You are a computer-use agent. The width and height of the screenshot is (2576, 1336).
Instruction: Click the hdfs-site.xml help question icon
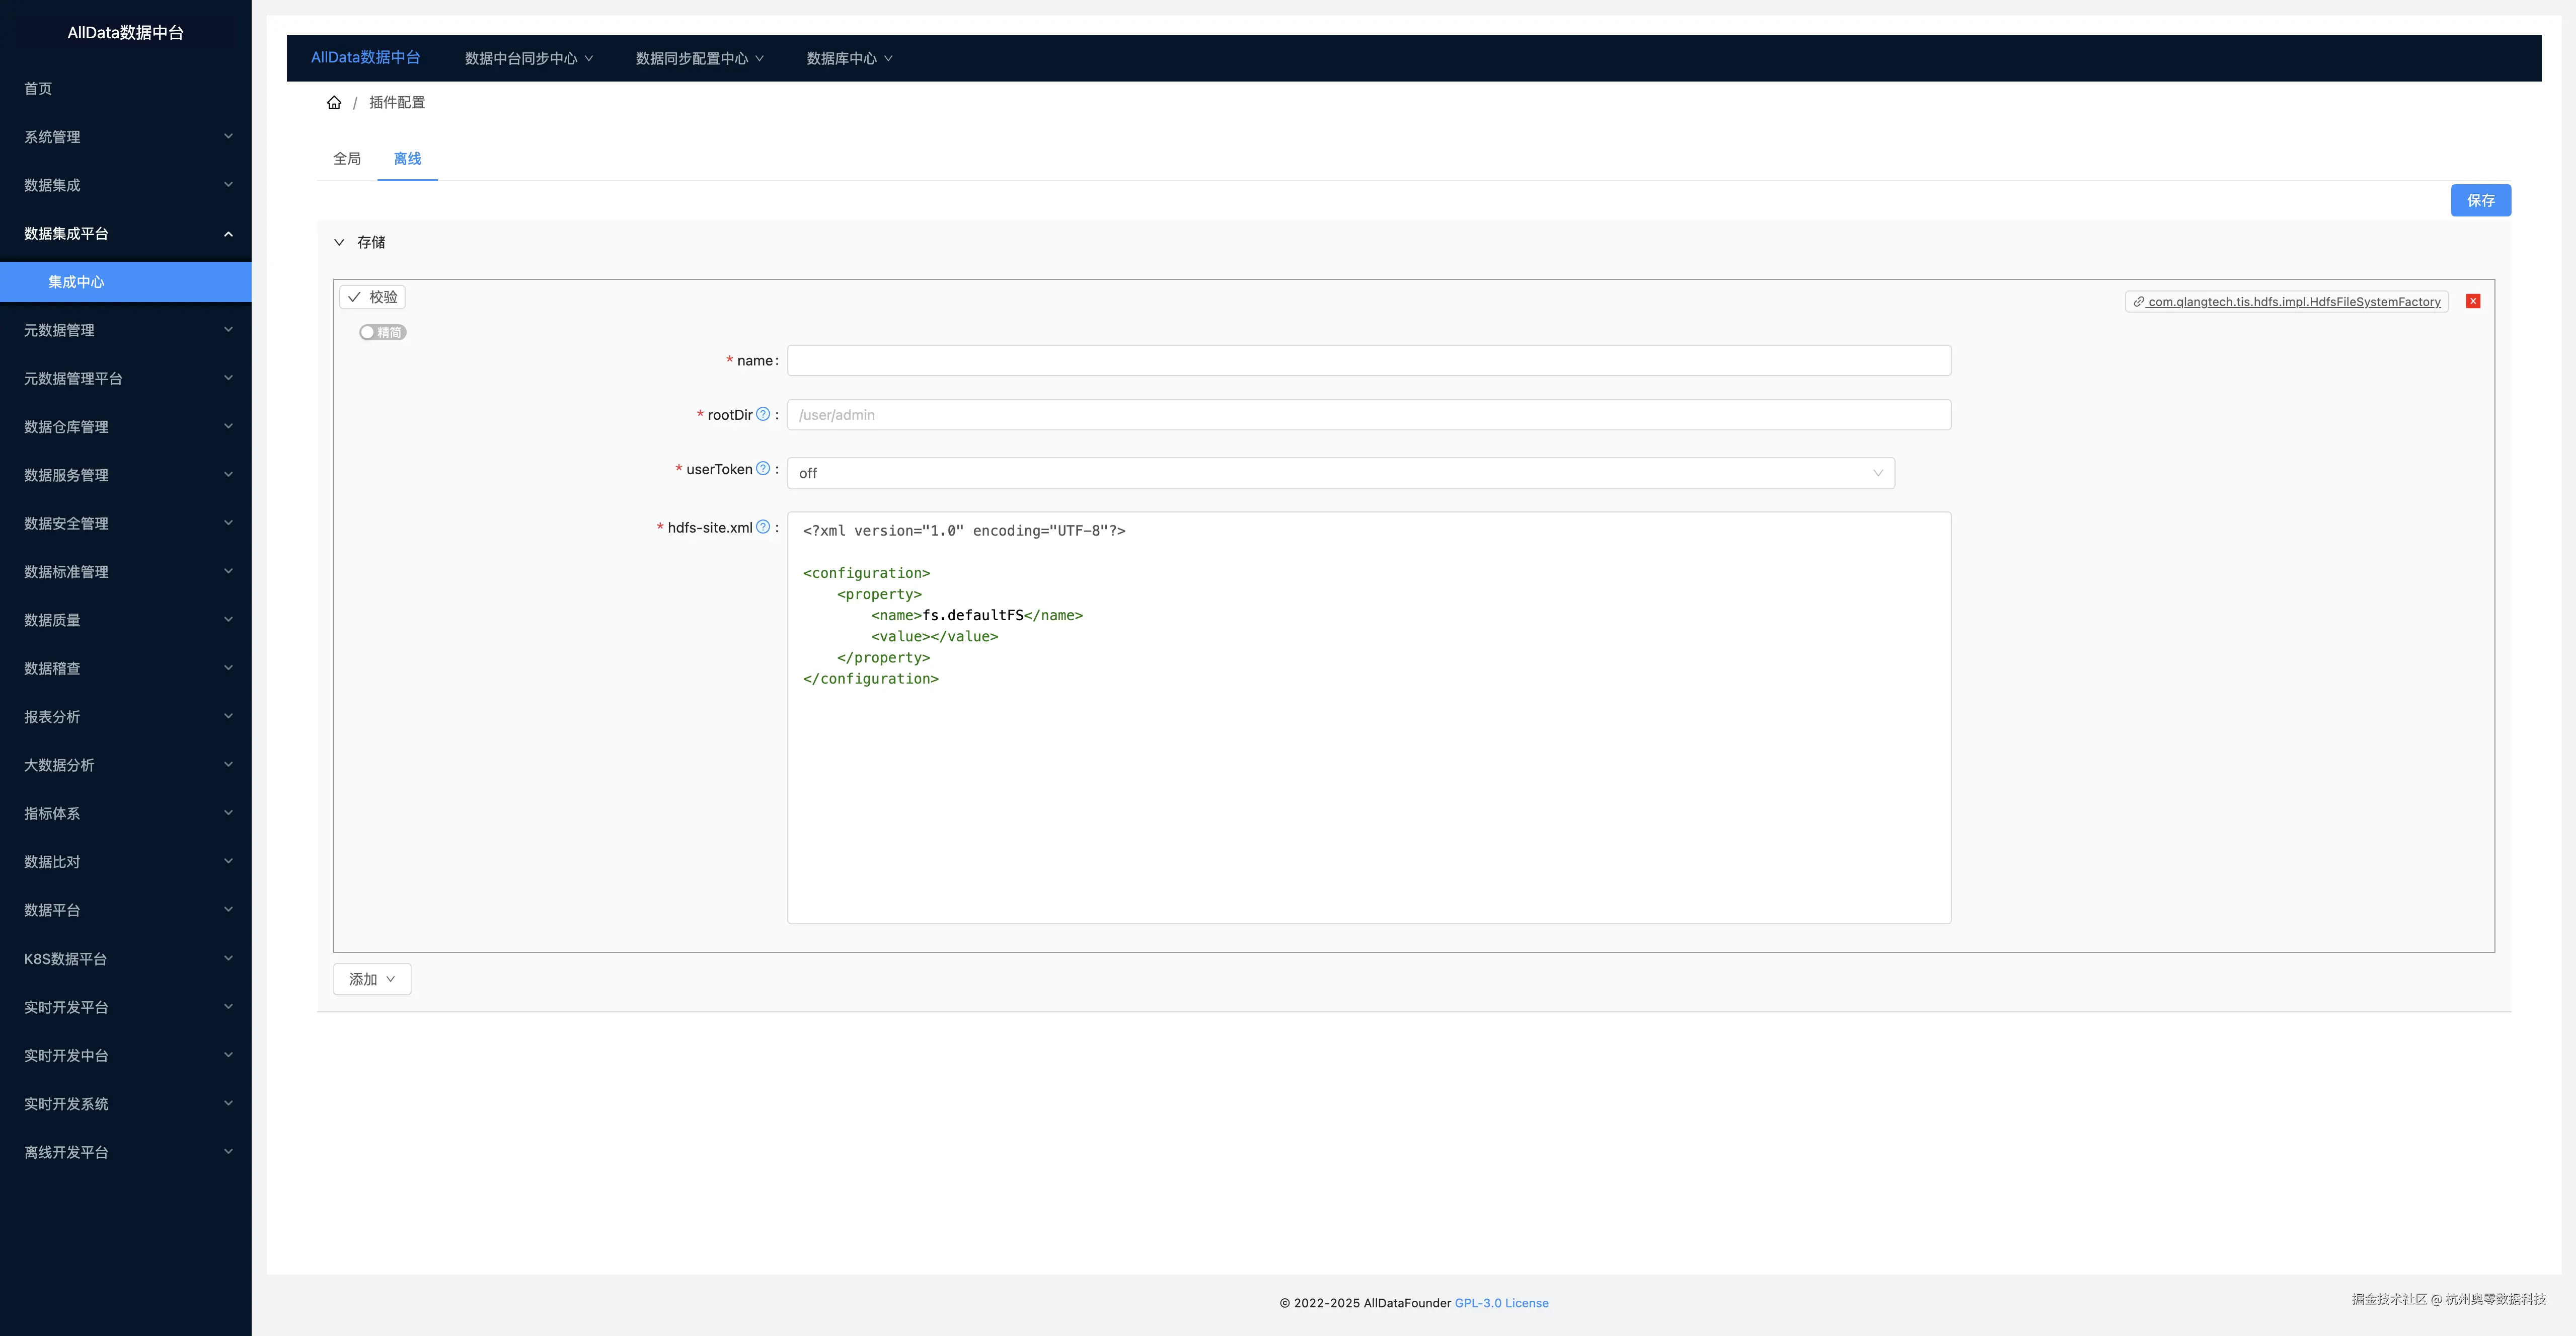[x=763, y=527]
